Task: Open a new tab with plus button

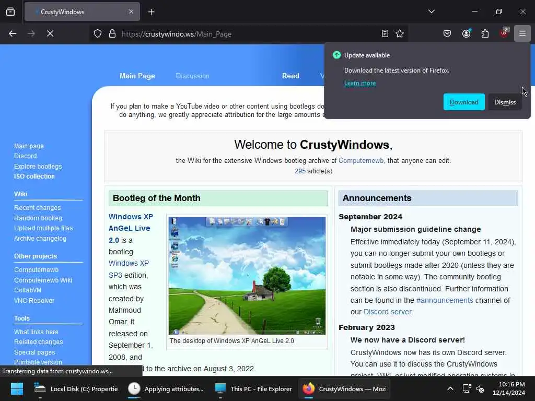Action: pyautogui.click(x=151, y=12)
